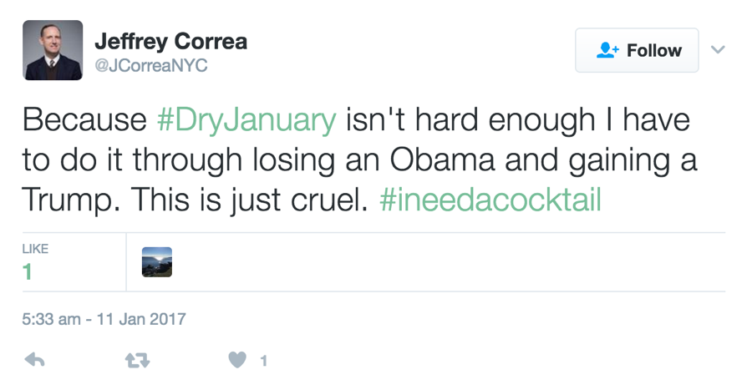The height and width of the screenshot is (390, 752).
Task: Open the 5:33 am timestamp link
Action: point(51,319)
